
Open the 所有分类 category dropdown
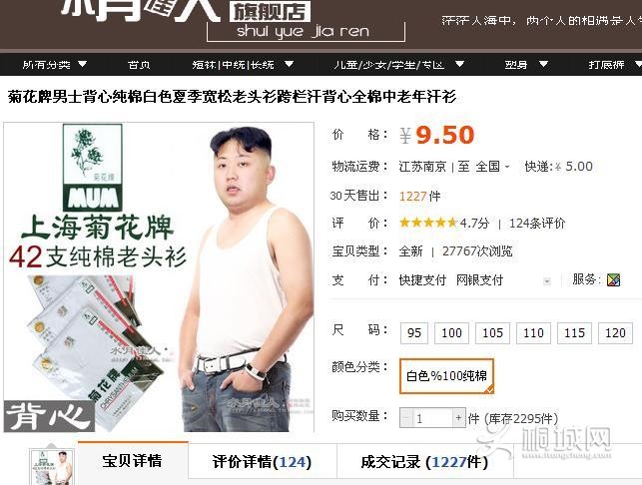53,65
